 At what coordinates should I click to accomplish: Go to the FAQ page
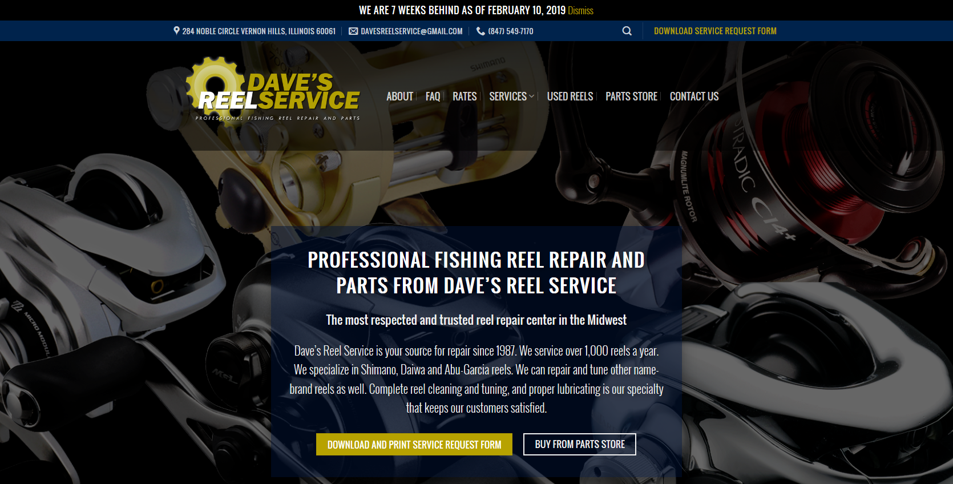(433, 96)
